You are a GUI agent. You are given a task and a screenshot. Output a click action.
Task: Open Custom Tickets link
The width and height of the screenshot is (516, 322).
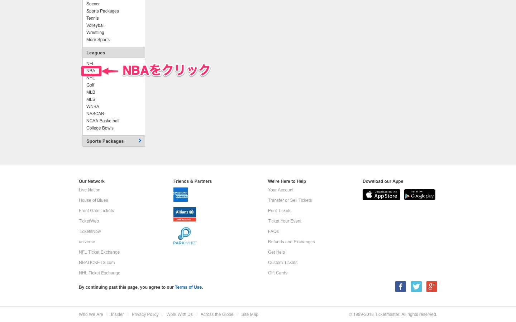coord(283,263)
